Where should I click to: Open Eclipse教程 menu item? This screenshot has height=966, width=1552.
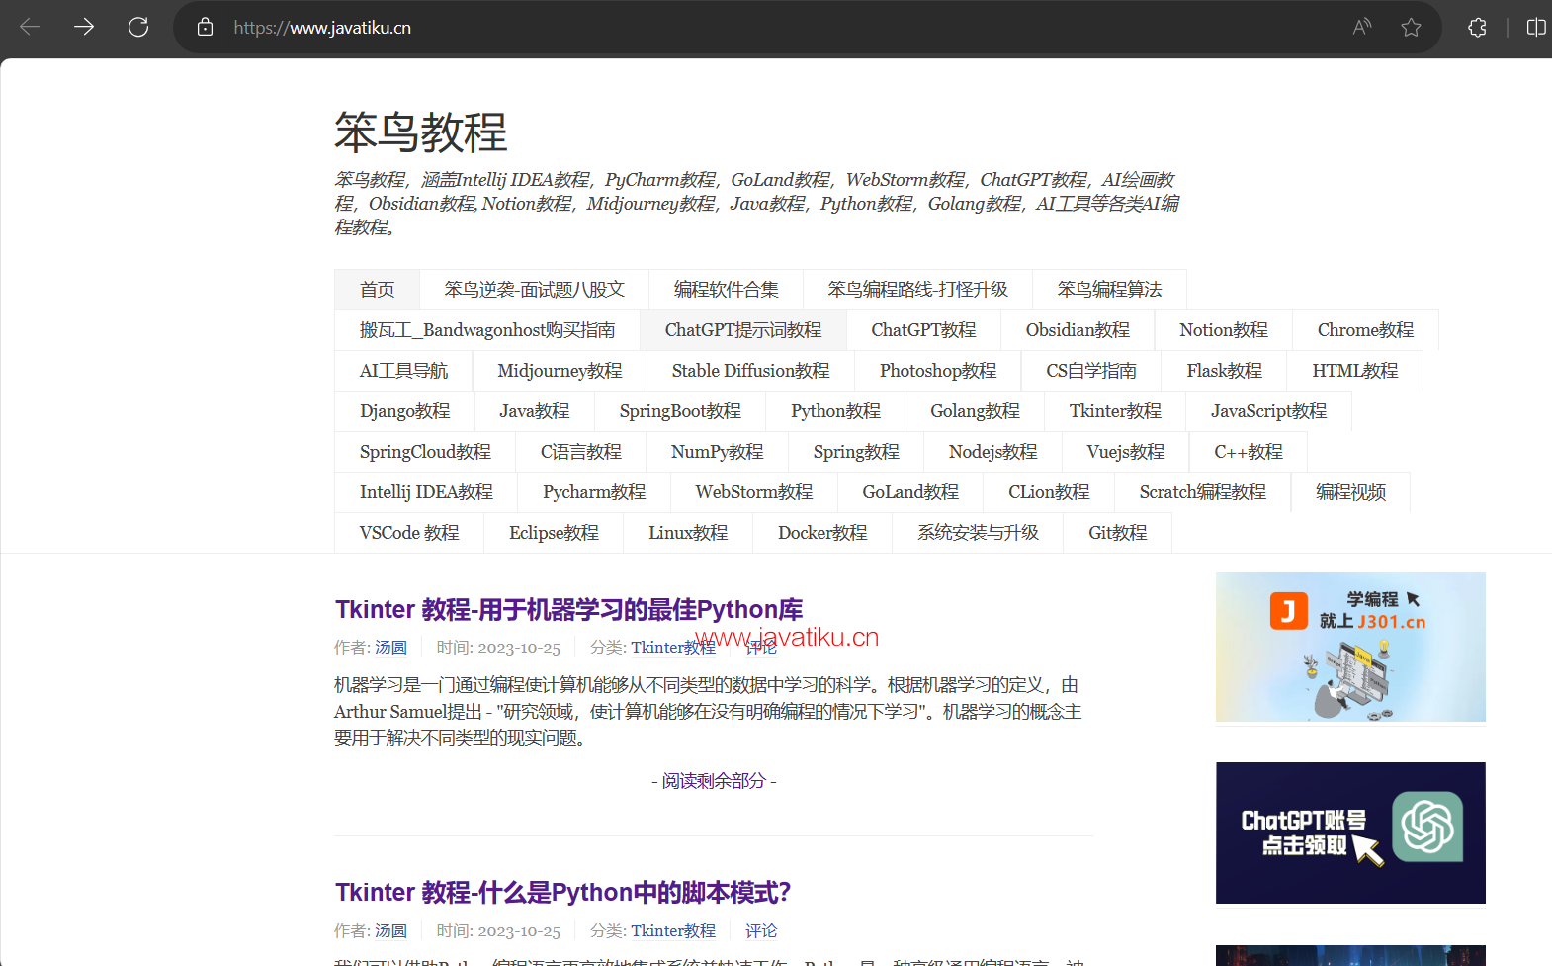coord(554,533)
